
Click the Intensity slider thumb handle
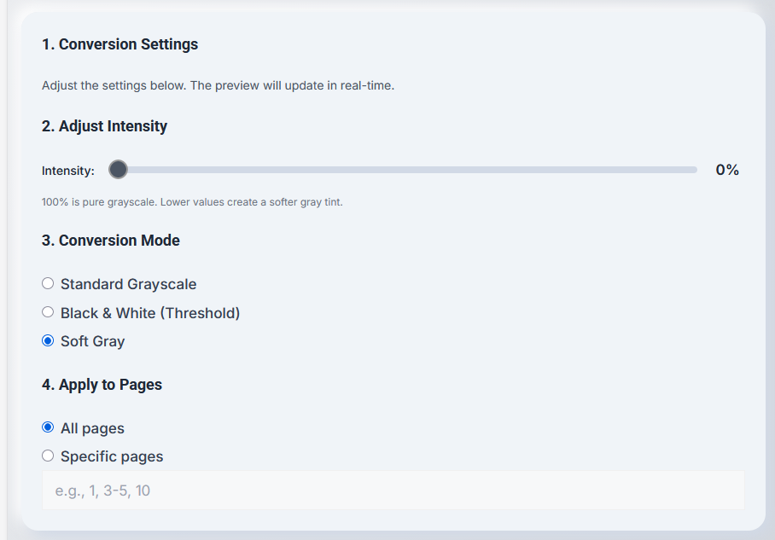pos(118,170)
